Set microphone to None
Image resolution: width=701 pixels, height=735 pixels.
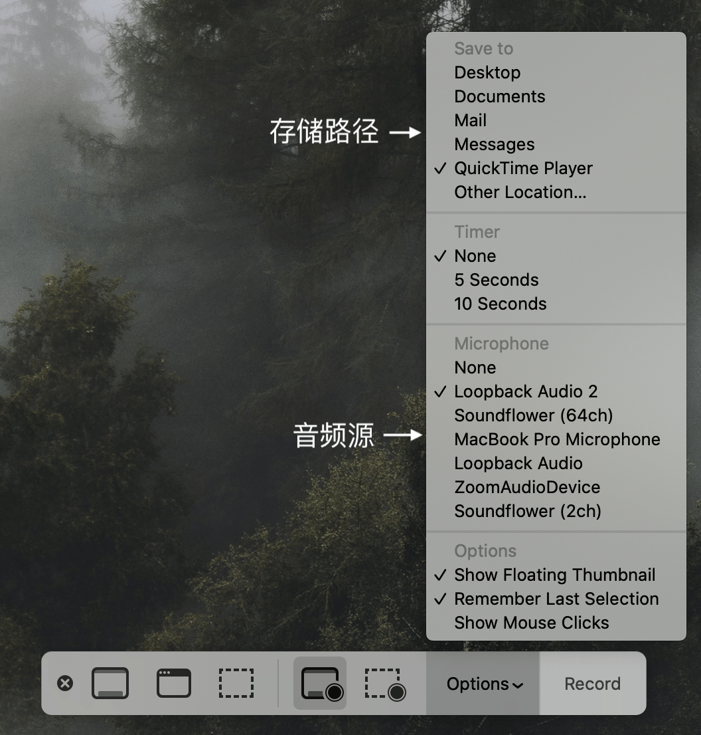pos(475,367)
